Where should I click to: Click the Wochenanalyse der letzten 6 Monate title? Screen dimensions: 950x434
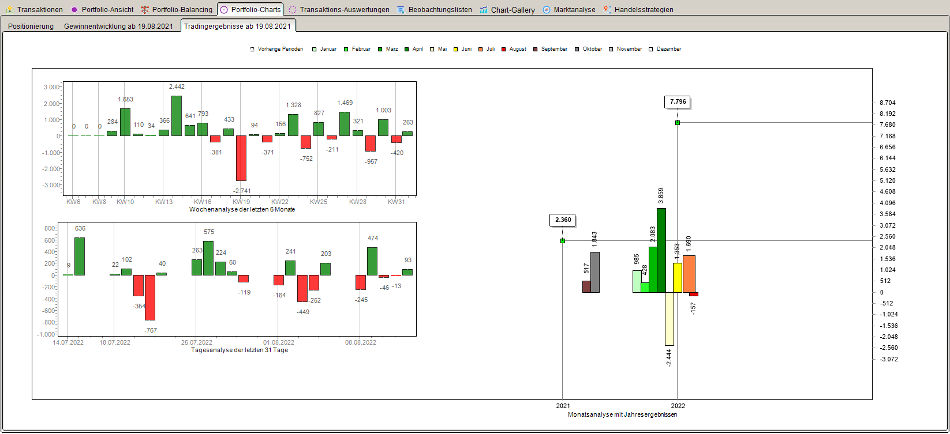pyautogui.click(x=242, y=209)
